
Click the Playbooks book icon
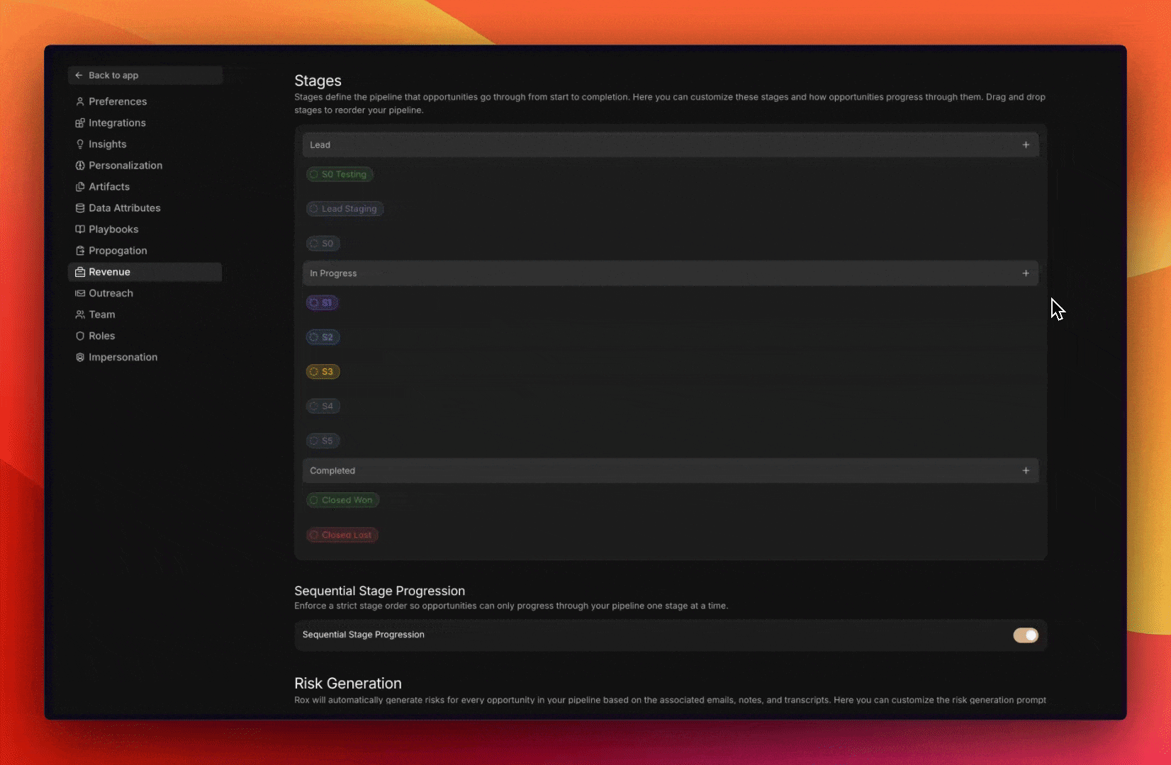pyautogui.click(x=80, y=229)
